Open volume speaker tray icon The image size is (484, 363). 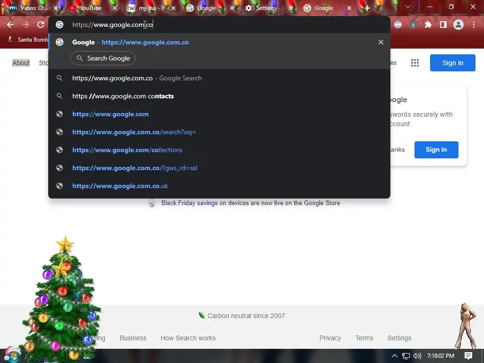(x=417, y=356)
